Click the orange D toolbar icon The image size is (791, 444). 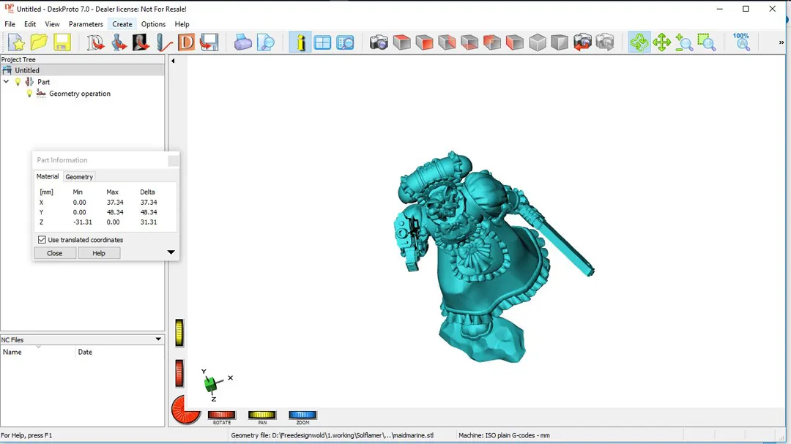[186, 42]
